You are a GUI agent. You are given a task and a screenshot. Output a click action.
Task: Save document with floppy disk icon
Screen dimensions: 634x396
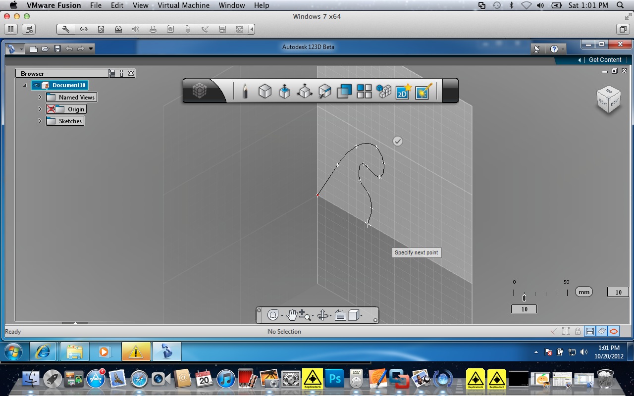57,49
